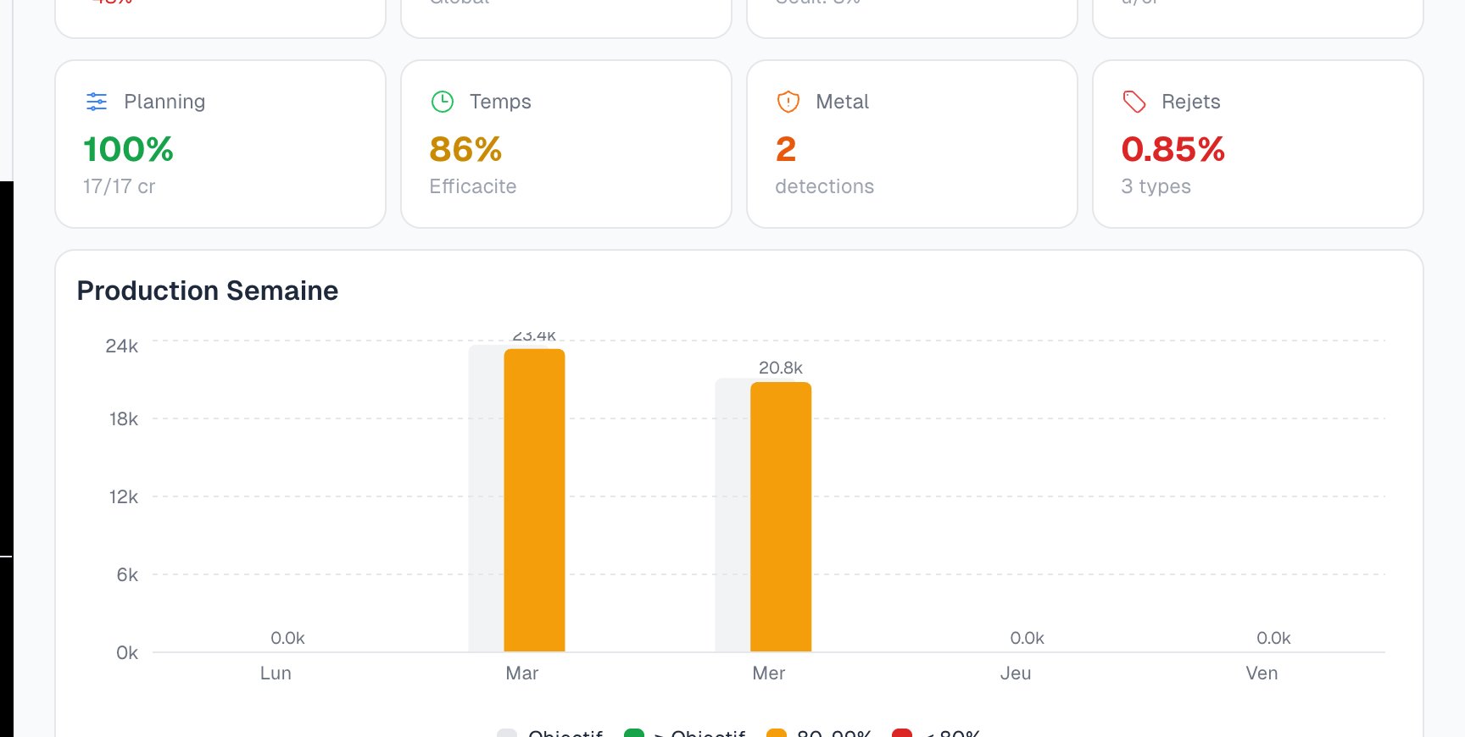1465x737 pixels.
Task: Click the orange 80-99% legend swatch
Action: (777, 733)
